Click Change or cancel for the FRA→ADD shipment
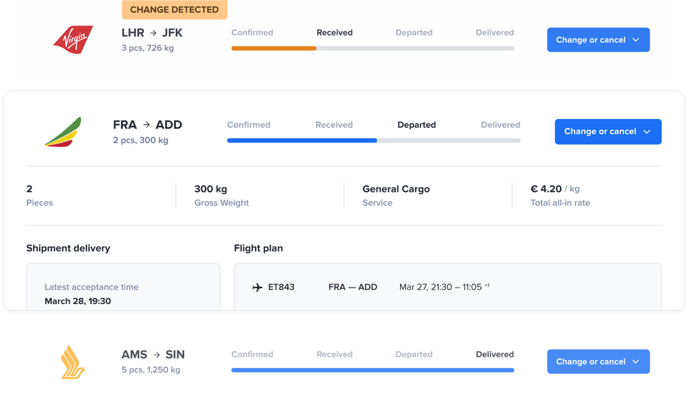Viewport: 688px width, 401px height. click(599, 132)
